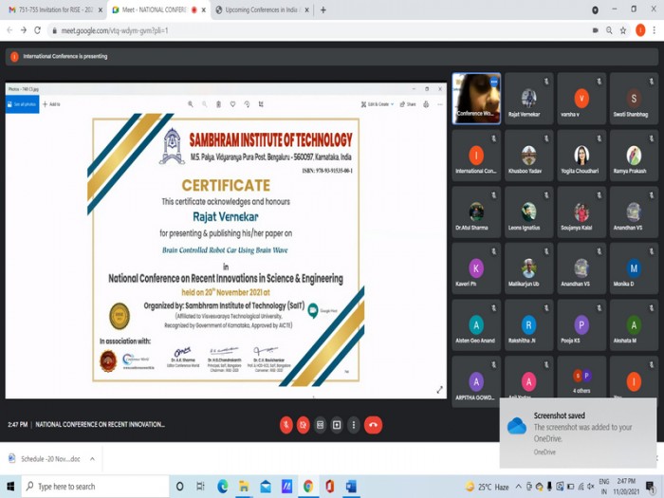This screenshot has height=498, width=664.
Task: Unmute the microphone in Meet controls
Action: click(286, 425)
